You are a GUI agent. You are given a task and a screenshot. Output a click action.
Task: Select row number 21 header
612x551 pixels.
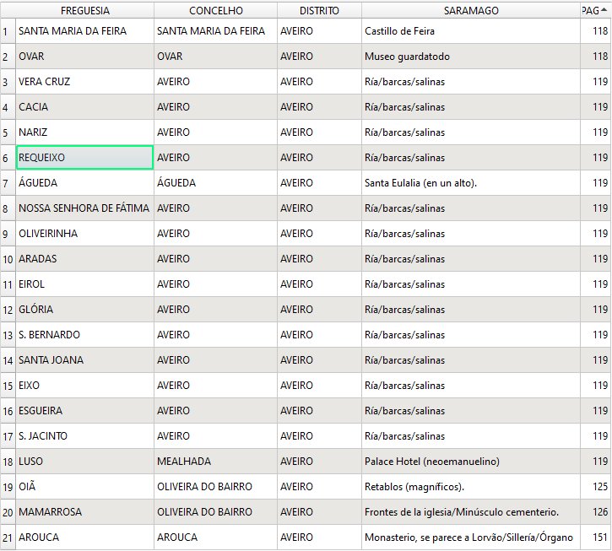click(7, 537)
